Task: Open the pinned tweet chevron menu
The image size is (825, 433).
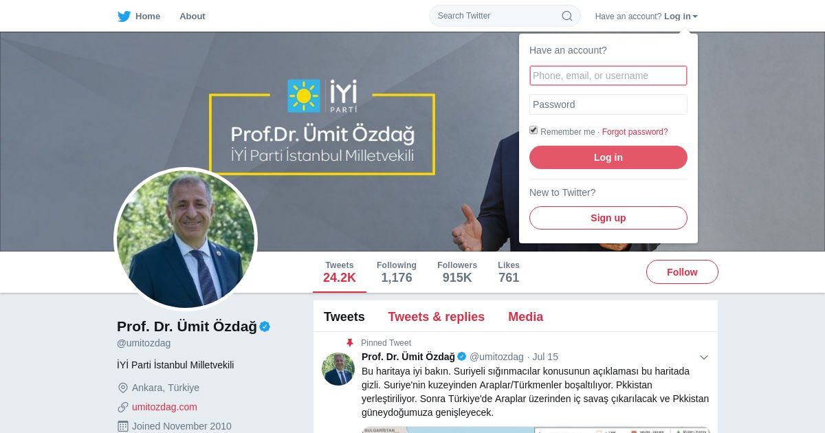Action: (704, 357)
